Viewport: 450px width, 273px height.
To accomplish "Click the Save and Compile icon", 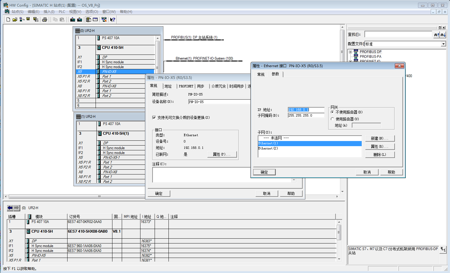I will tap(36, 20).
